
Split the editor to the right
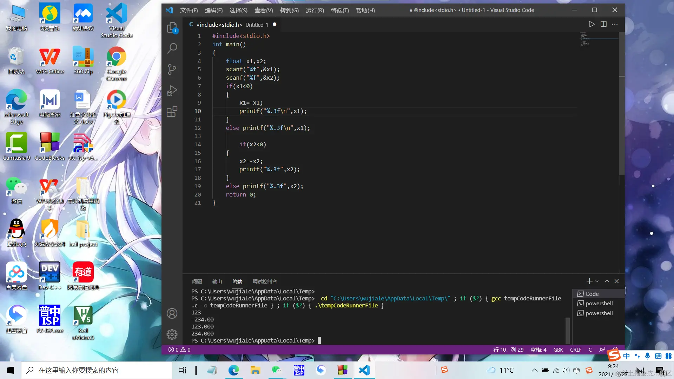tap(603, 24)
